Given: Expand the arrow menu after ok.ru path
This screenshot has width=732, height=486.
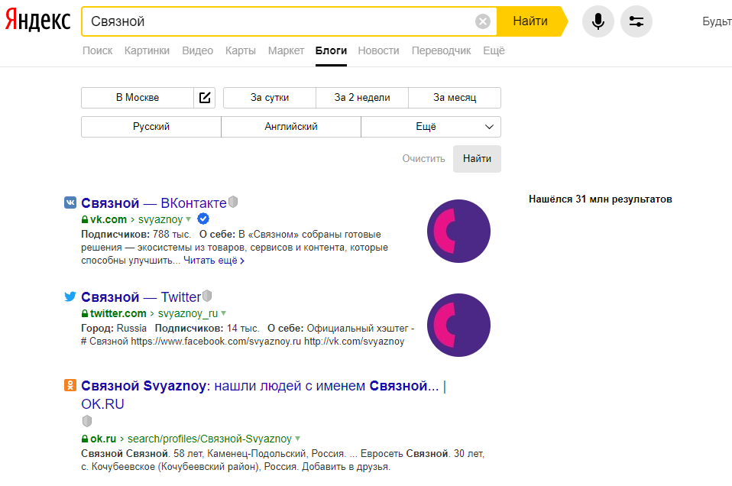Looking at the screenshot, I should [297, 439].
